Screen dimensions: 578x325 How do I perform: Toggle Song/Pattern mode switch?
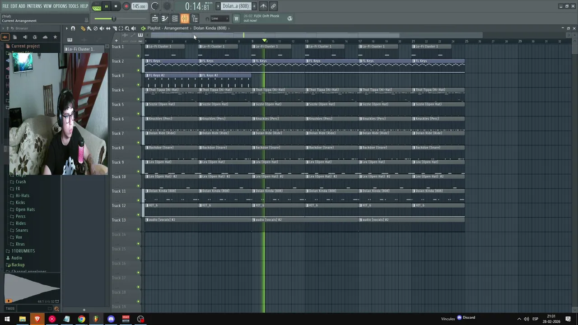point(97,6)
